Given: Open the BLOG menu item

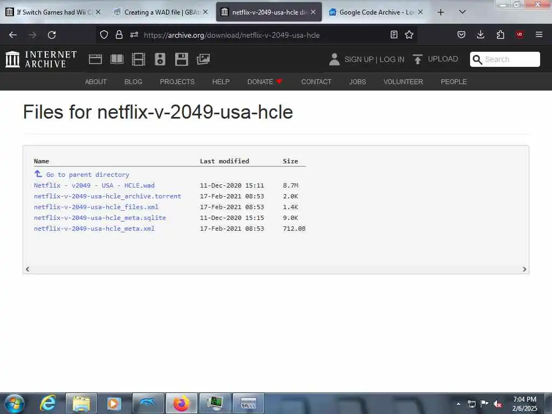Looking at the screenshot, I should tap(134, 82).
